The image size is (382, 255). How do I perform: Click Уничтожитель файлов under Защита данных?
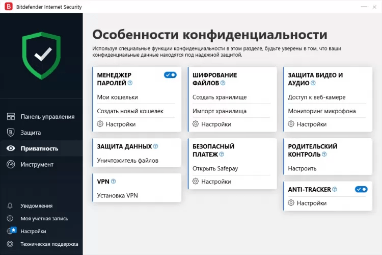pyautogui.click(x=127, y=160)
